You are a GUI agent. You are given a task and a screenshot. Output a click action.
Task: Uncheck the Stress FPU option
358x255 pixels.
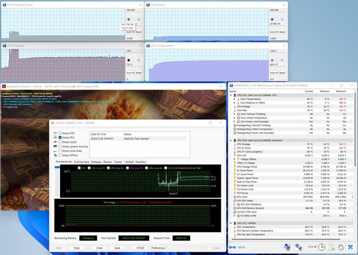click(60, 137)
